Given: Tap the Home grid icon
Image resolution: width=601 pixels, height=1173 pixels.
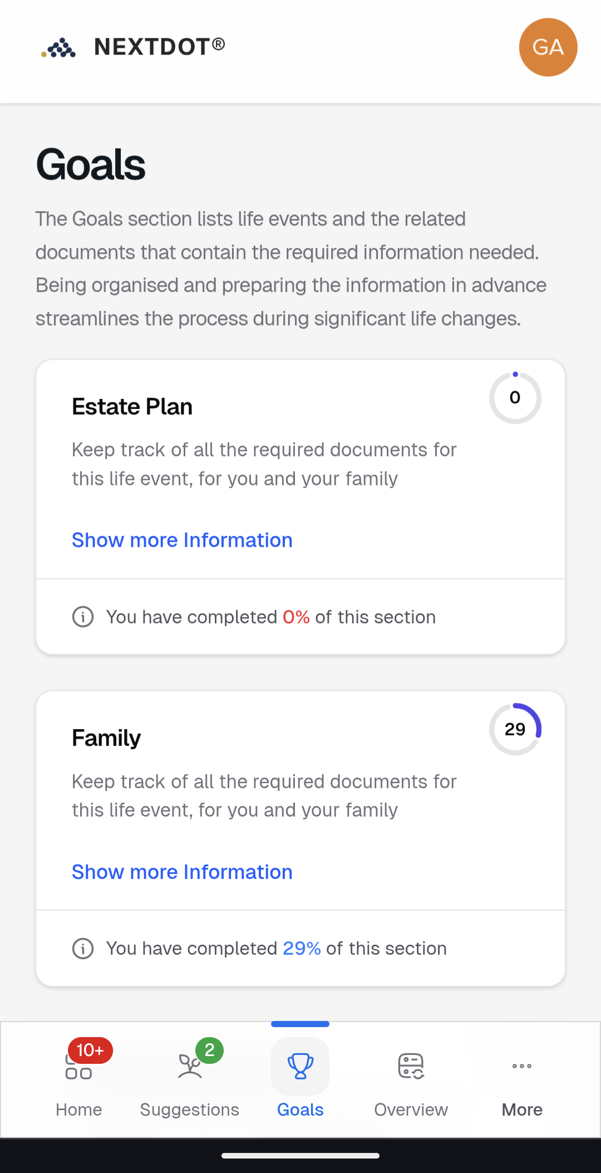Looking at the screenshot, I should (78, 1066).
